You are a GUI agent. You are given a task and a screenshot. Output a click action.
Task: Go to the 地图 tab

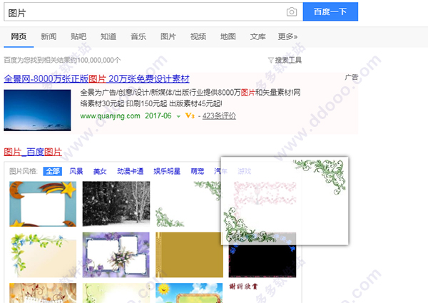tap(228, 36)
